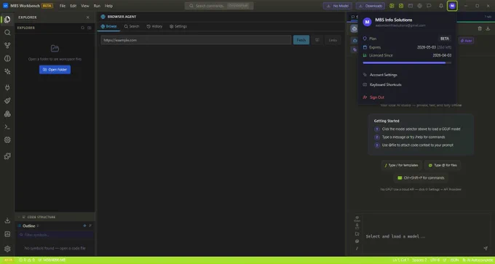Click the puzzle-piece extensions icon
This screenshot has width=495, height=264.
point(7,156)
